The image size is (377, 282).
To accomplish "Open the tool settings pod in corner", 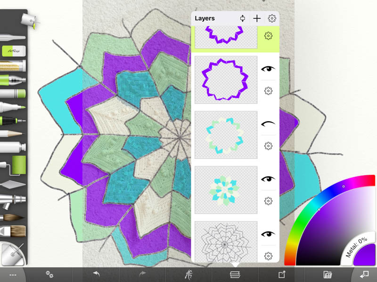I will tap(13, 254).
